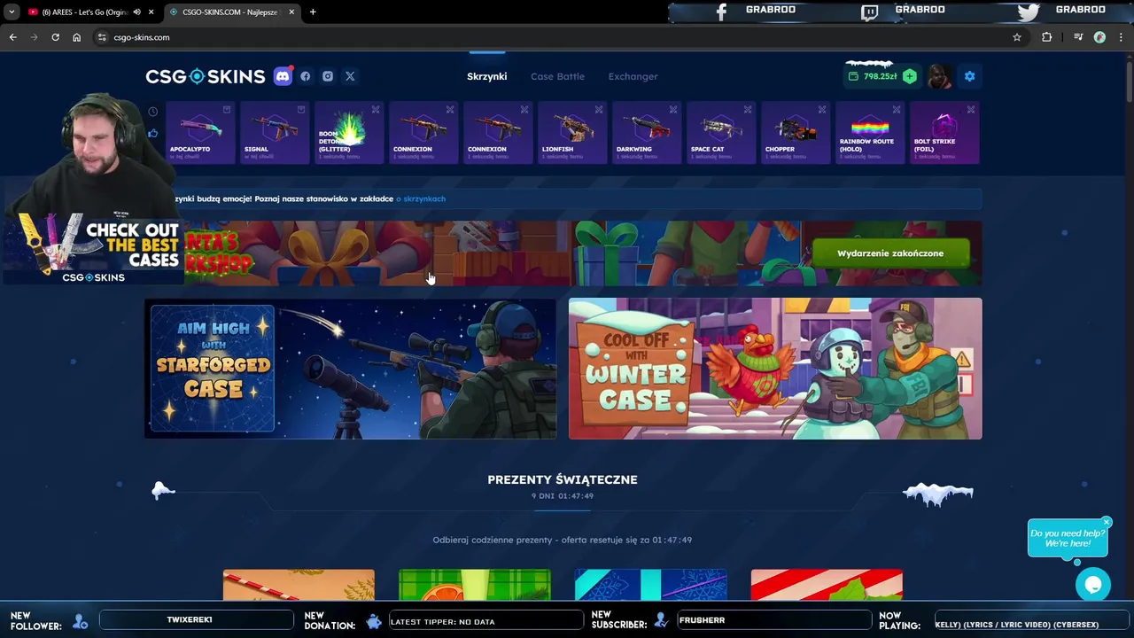The height and width of the screenshot is (638, 1134).
Task: Bookmark this page with the star
Action: click(1017, 37)
